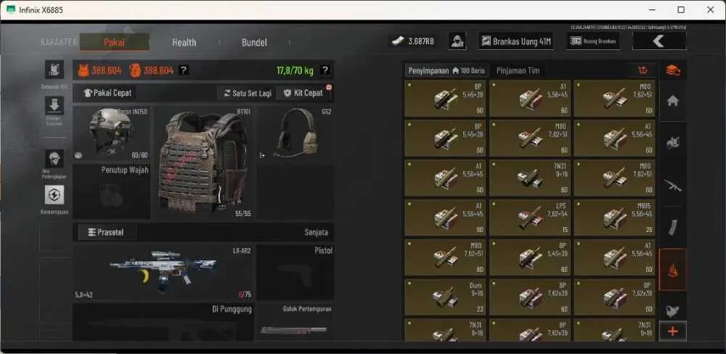The image size is (726, 354).
Task: Open the Susunan Kit icon in left sidebar
Action: click(54, 70)
